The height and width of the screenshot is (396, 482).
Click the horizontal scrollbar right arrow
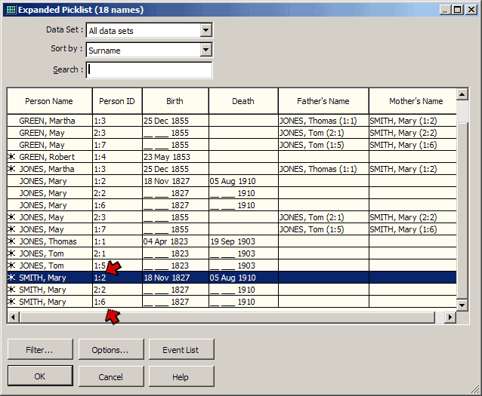click(450, 317)
